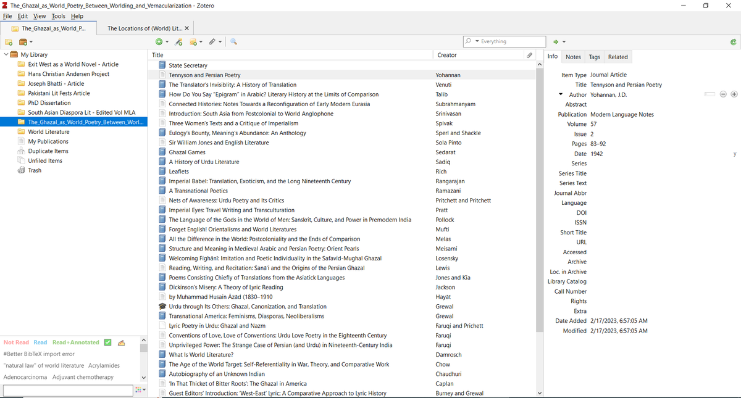Edit Publication Modern Language Notes value
741x398 pixels.
click(622, 114)
